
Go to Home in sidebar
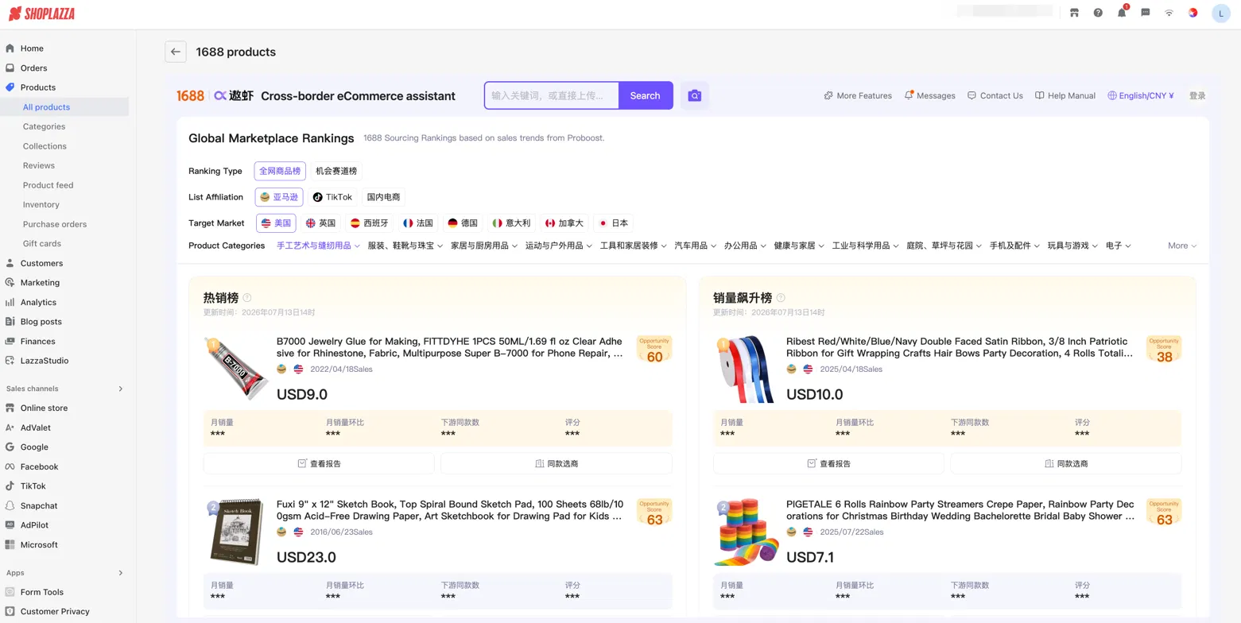pyautogui.click(x=32, y=48)
